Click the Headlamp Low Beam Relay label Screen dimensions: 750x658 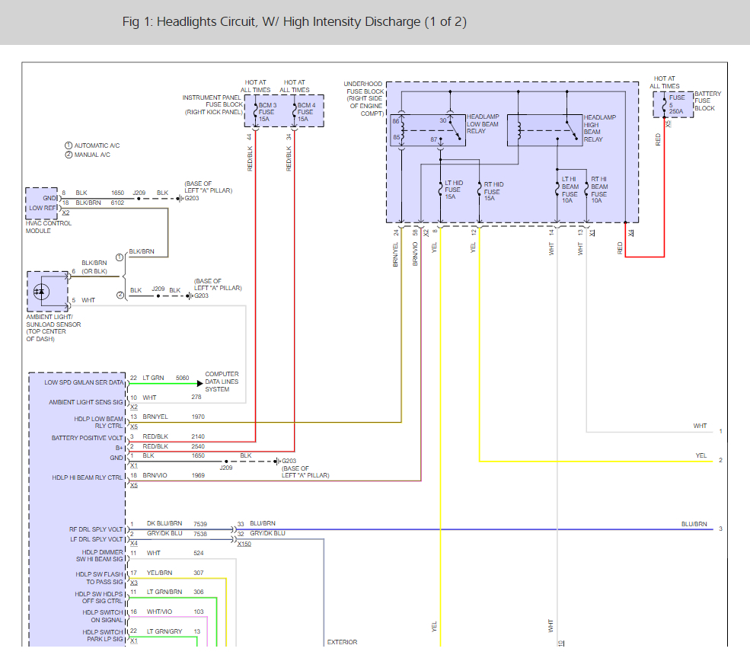[483, 124]
